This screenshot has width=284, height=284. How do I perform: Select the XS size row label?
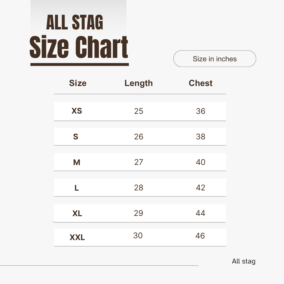point(77,111)
